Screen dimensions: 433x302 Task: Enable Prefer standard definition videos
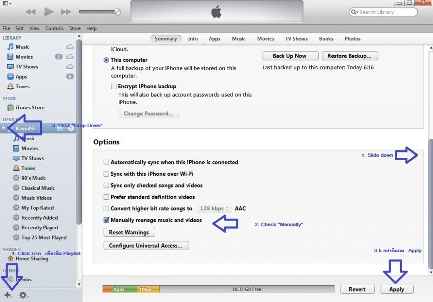[x=106, y=197]
